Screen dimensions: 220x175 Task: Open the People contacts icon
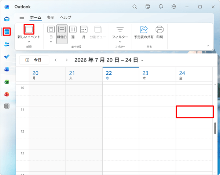pos(7,44)
